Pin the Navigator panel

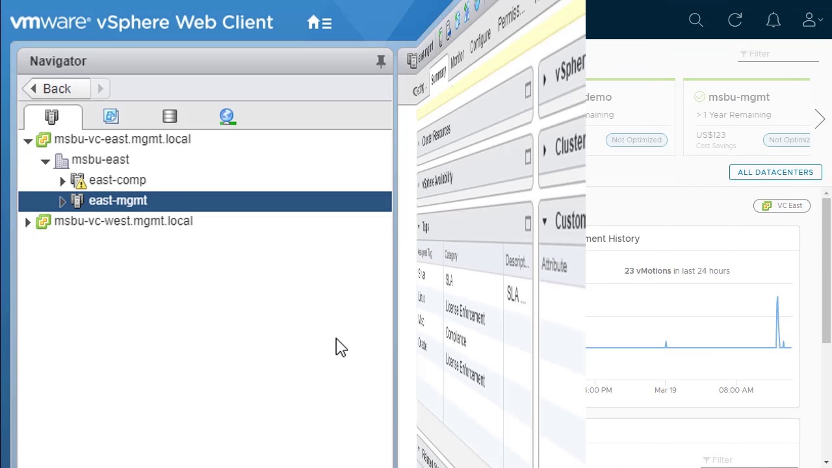(381, 61)
